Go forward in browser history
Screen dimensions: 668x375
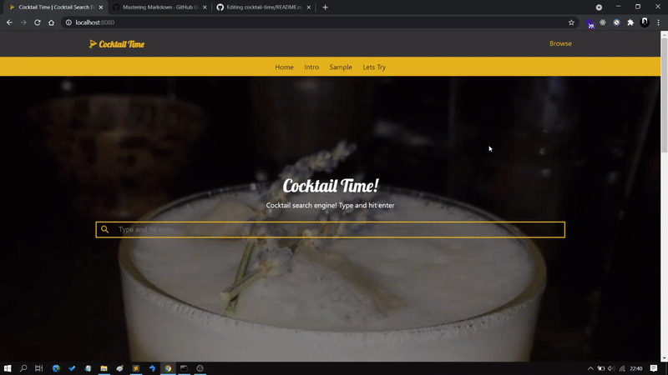[23, 22]
